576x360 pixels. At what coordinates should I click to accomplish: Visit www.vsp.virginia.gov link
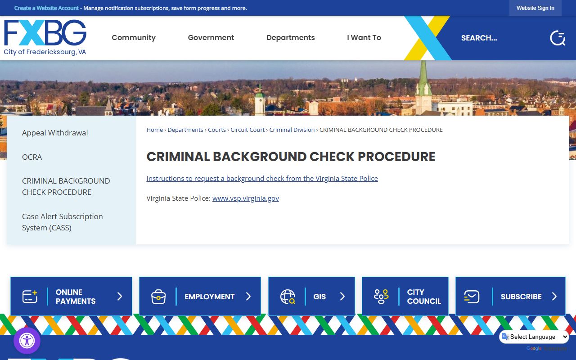[246, 198]
